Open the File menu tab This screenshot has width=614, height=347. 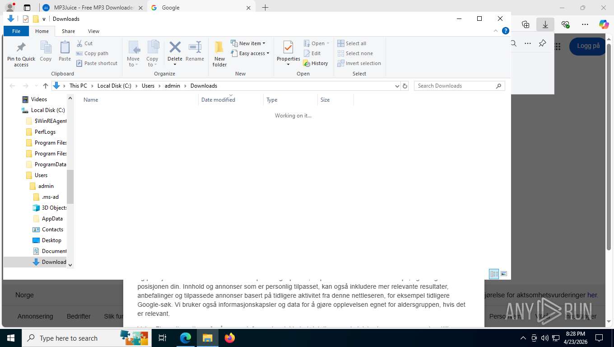(16, 31)
